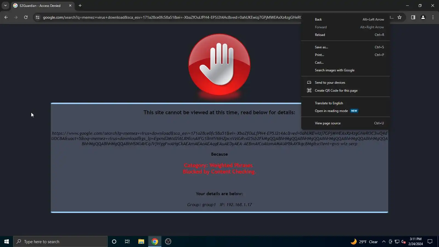Viewport: 439px width, 247px height.
Task: Open a new tab with the plus button
Action: 80,5
